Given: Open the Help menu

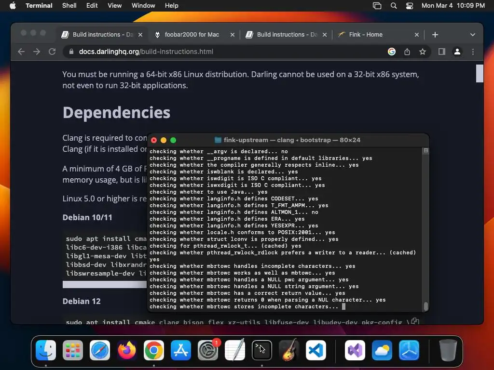Looking at the screenshot, I should click(x=172, y=6).
